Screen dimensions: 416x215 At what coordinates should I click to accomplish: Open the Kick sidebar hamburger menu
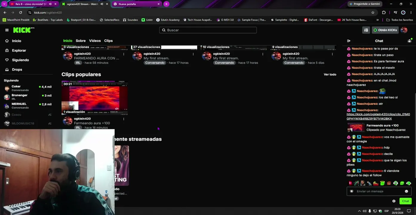(7, 30)
